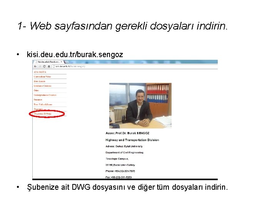Click the bullet 'Şubenize ait DWG dosyasını...'
Screen dimensions: 277x207
127,187
